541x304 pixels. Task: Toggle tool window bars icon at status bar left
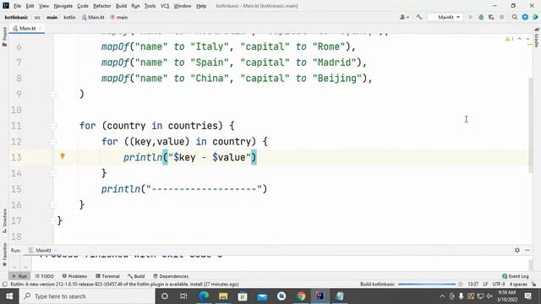[x=4, y=285]
